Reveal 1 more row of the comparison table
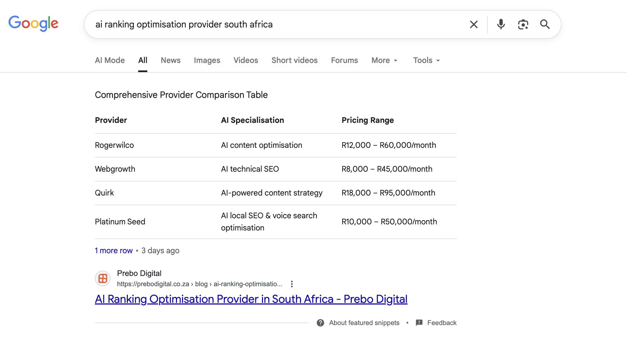Image resolution: width=627 pixels, height=345 pixels. [x=113, y=250]
